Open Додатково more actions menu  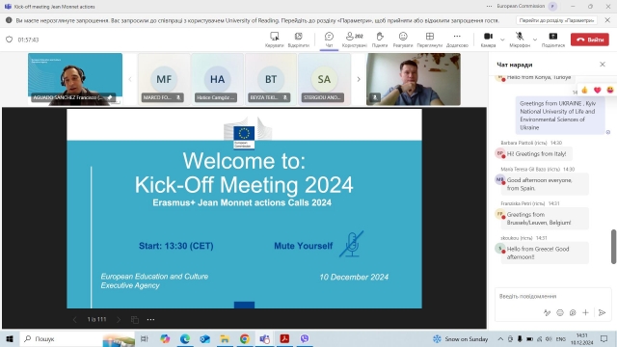(x=457, y=40)
